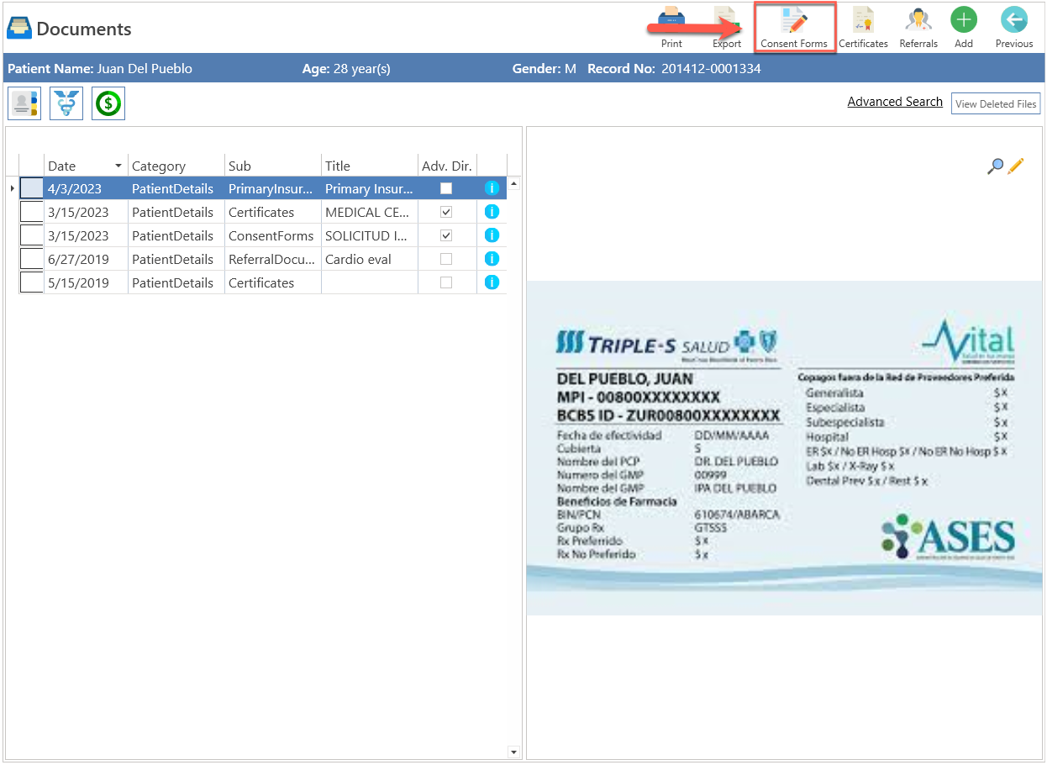Click patient name Juan Del Pueblo

click(145, 69)
